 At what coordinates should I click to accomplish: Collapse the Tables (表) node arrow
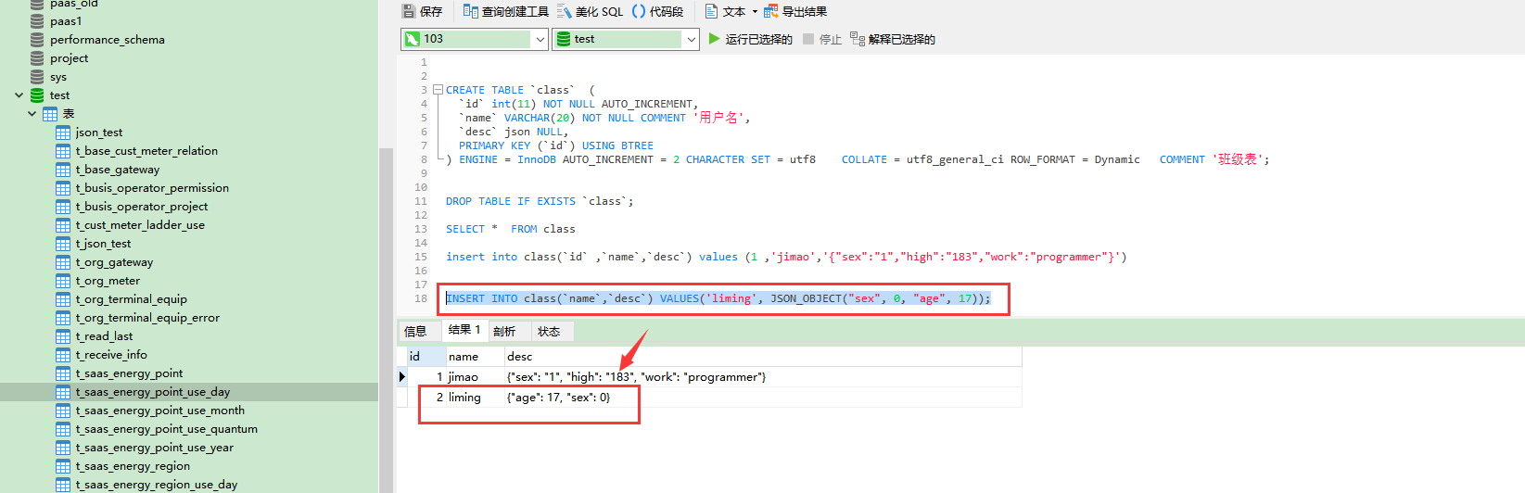point(32,114)
